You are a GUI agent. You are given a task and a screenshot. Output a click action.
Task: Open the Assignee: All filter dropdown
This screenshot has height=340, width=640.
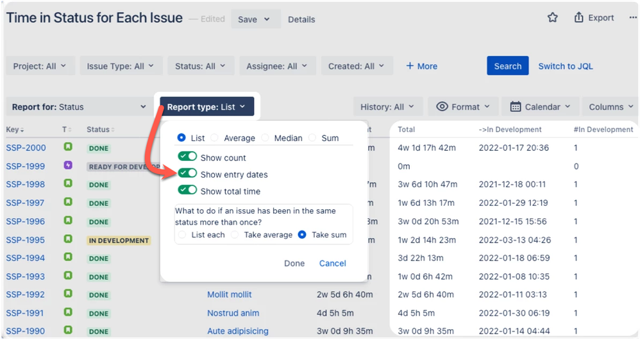(x=278, y=66)
